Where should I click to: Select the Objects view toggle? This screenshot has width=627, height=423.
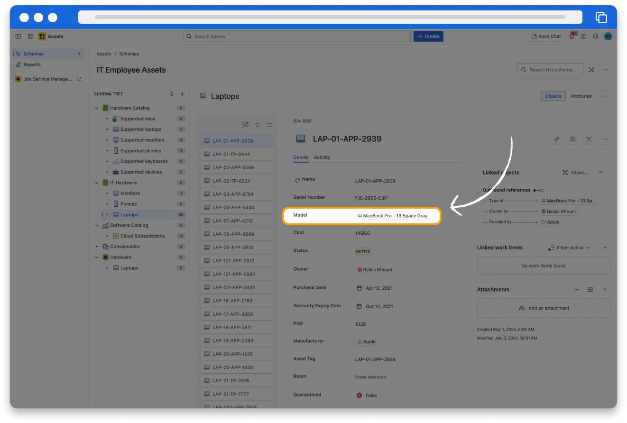click(x=553, y=96)
